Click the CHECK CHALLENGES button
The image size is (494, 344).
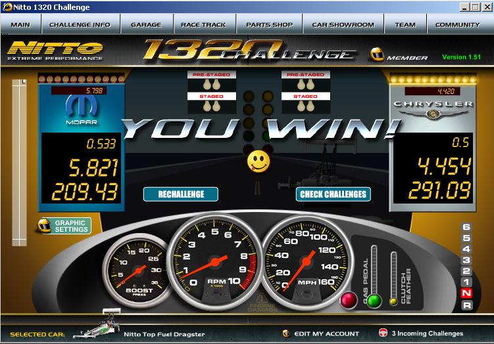coord(333,194)
